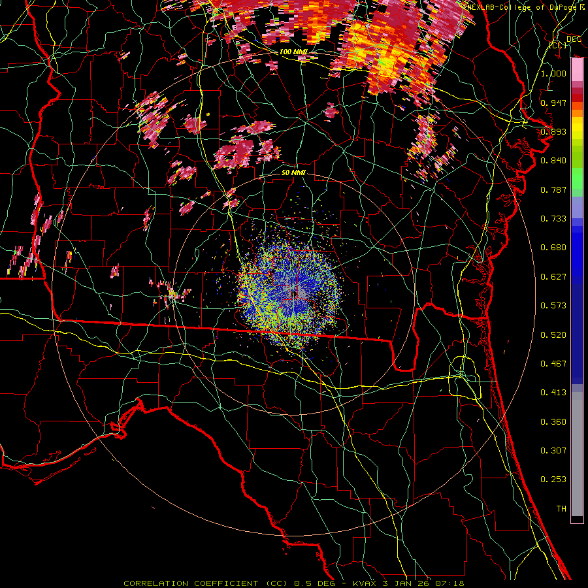Click the 50 NMI range ring label

point(293,172)
